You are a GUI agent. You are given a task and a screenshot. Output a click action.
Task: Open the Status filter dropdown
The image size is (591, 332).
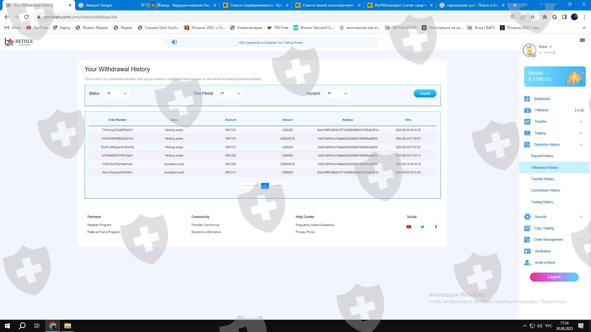(117, 93)
